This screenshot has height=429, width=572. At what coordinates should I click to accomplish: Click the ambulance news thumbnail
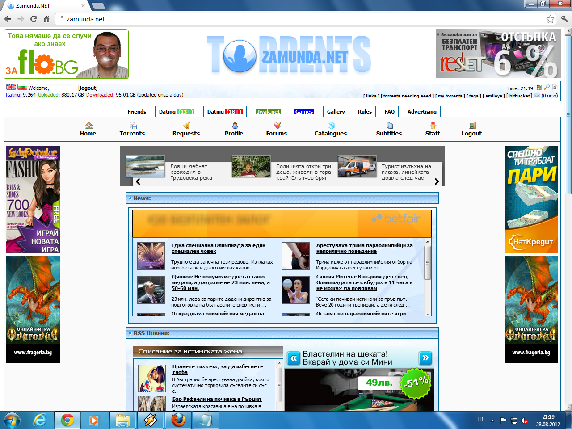(x=357, y=166)
